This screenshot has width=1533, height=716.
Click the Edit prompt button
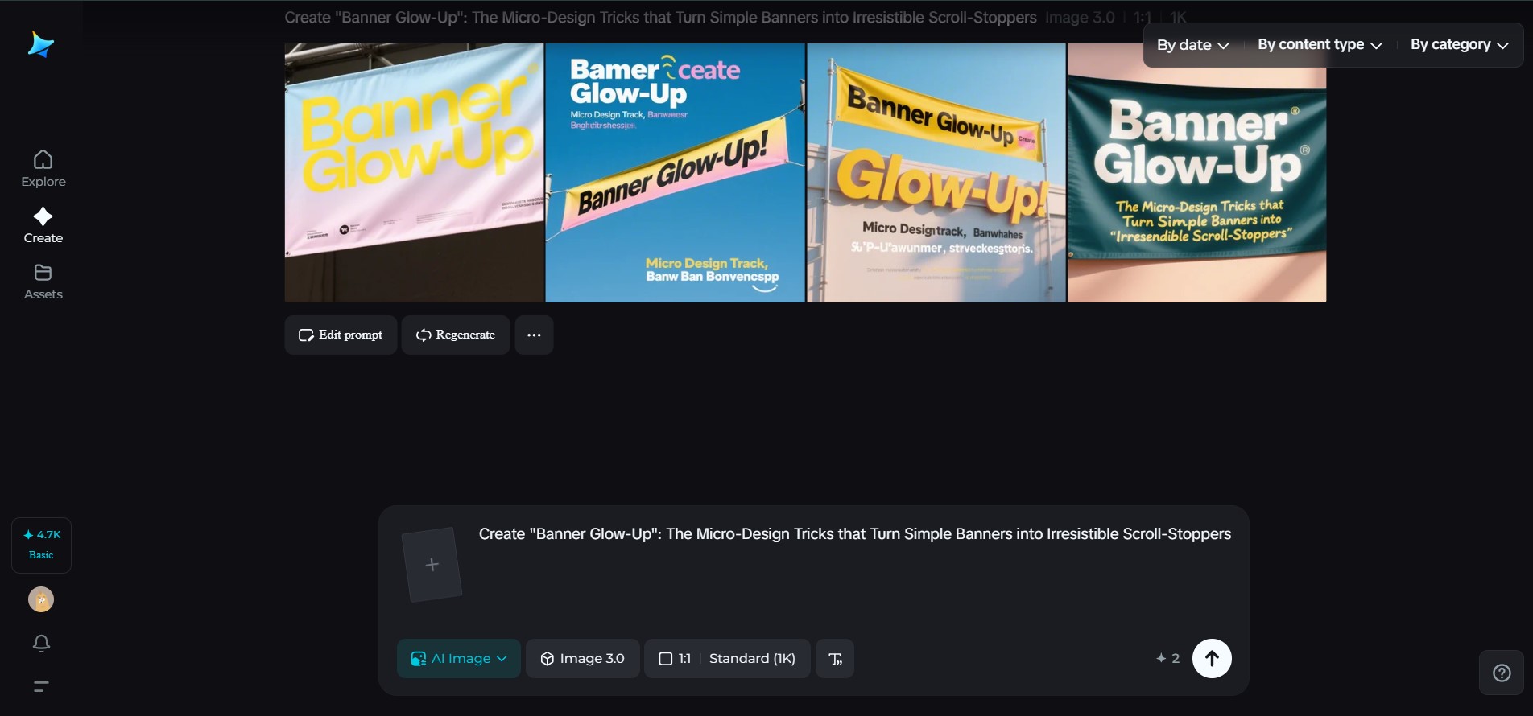tap(341, 335)
